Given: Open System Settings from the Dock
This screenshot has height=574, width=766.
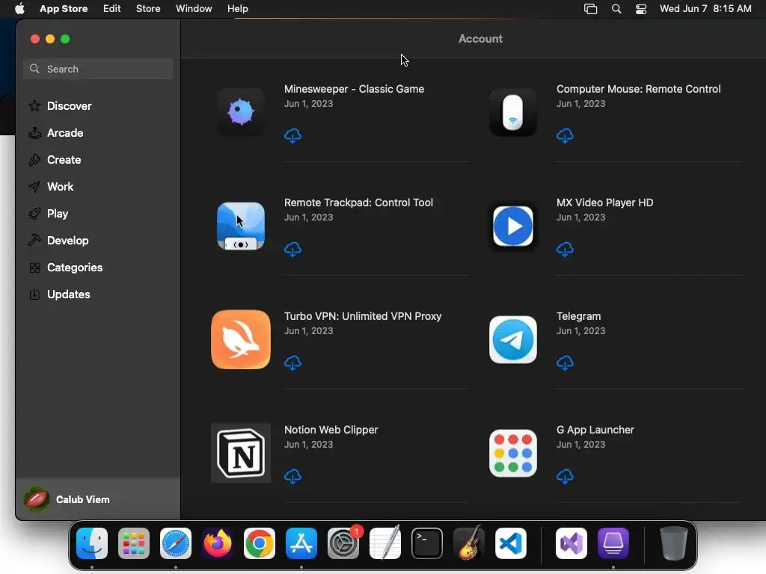Looking at the screenshot, I should click(343, 543).
